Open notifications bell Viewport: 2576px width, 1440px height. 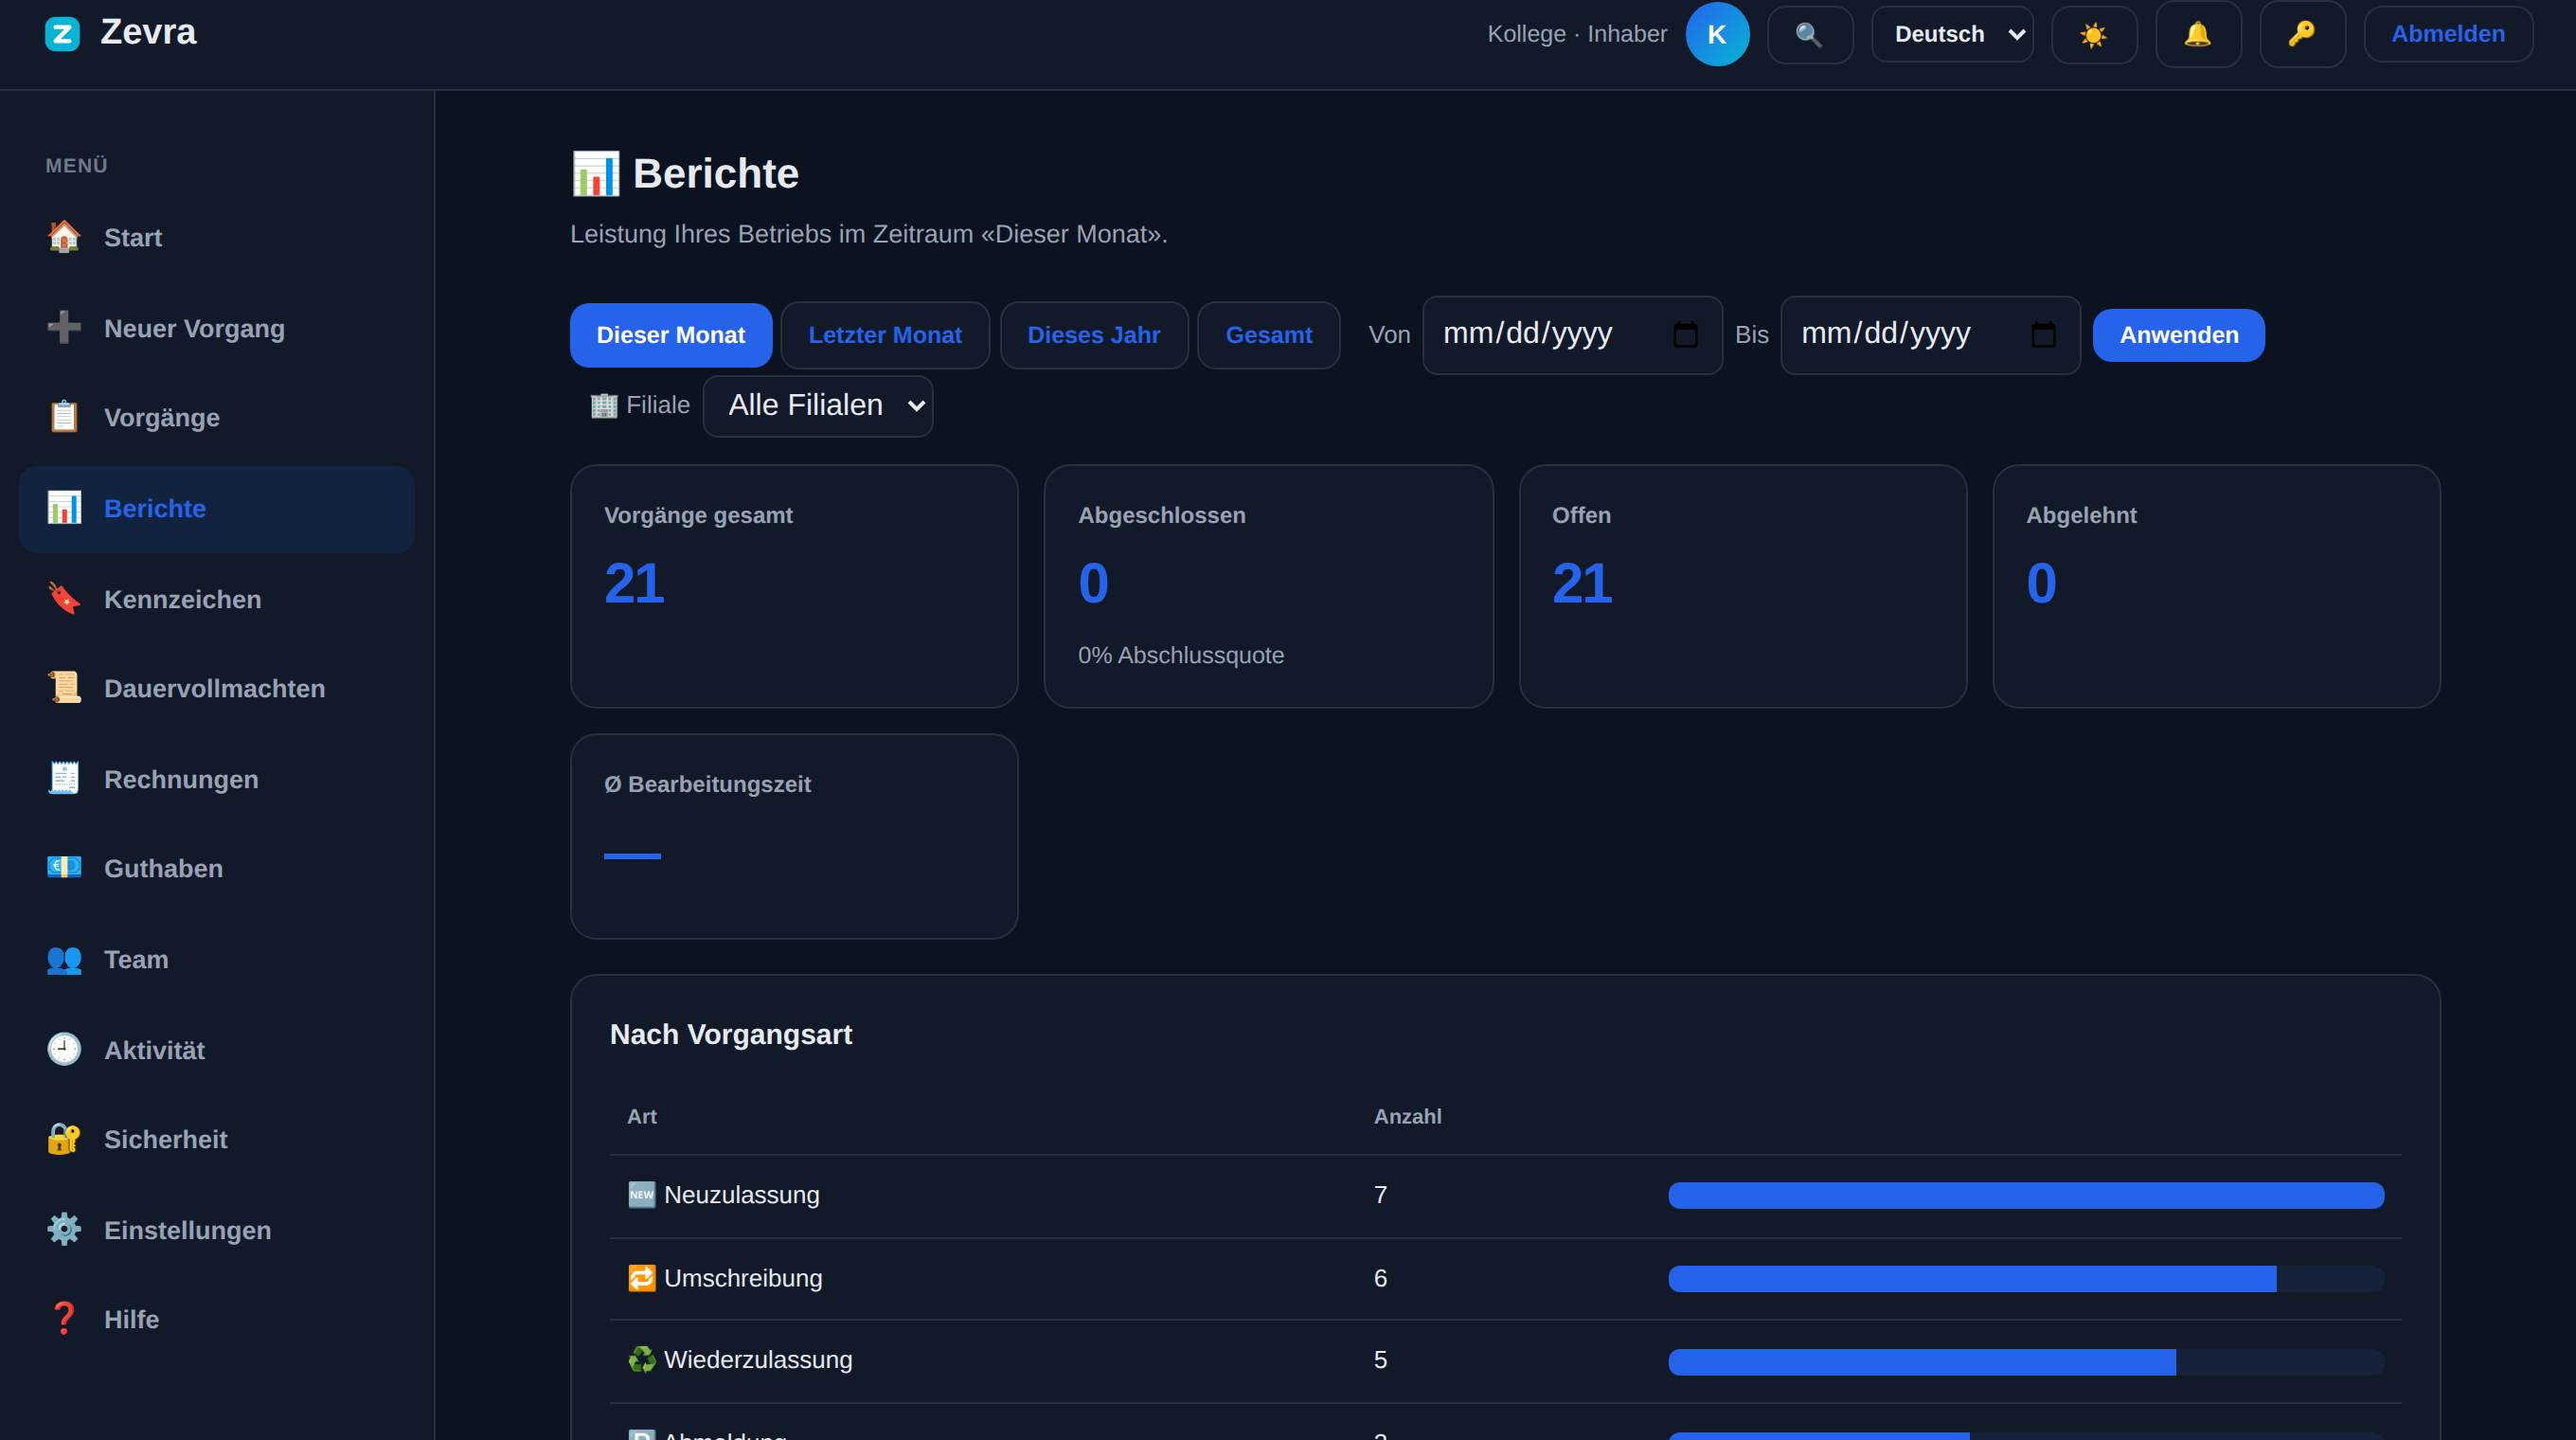click(x=2197, y=35)
